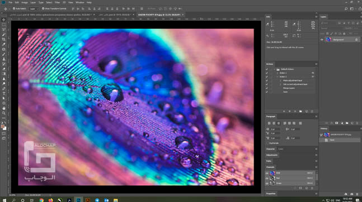This screenshot has height=202, width=362.
Task: Open the Paragraph panel menu
Action: pyautogui.click(x=316, y=117)
